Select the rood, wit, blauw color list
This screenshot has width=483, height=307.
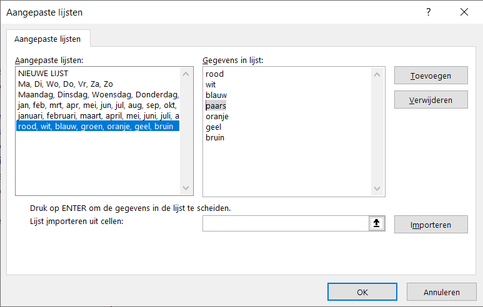(98, 127)
